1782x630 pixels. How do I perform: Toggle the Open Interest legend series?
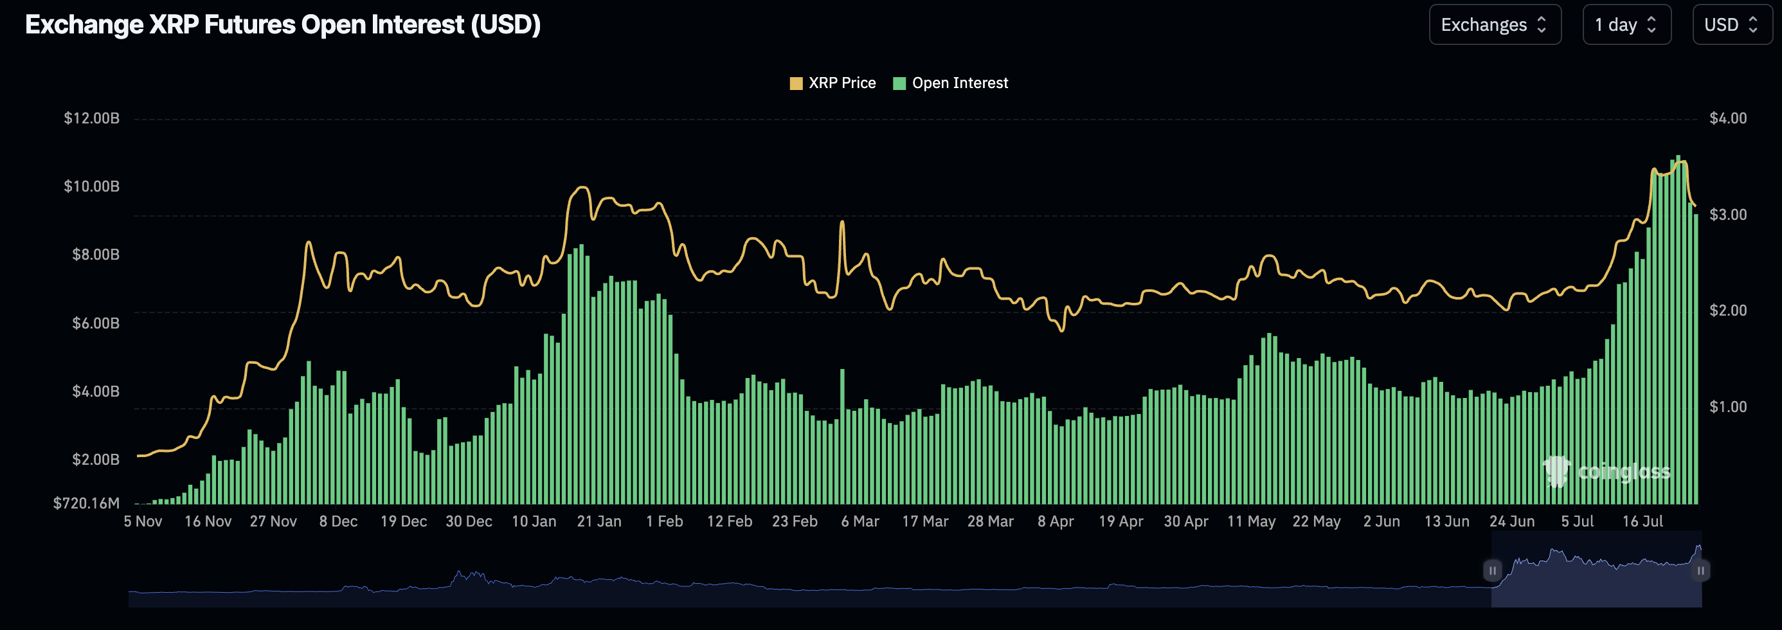coord(951,83)
